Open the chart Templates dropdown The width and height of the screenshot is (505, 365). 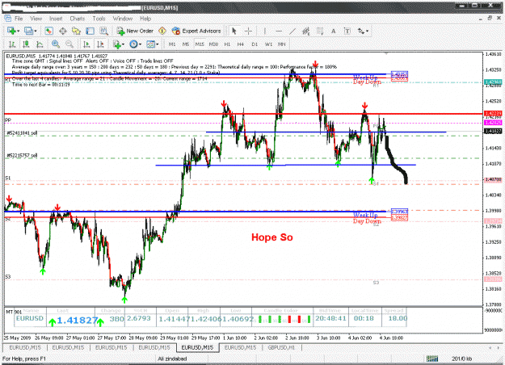pos(153,44)
